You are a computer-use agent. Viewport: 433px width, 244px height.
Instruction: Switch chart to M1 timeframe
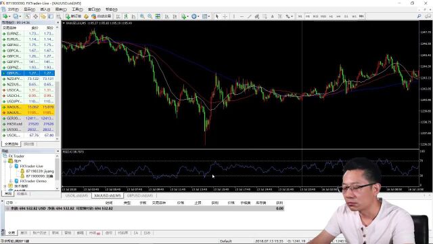[x=300, y=16]
